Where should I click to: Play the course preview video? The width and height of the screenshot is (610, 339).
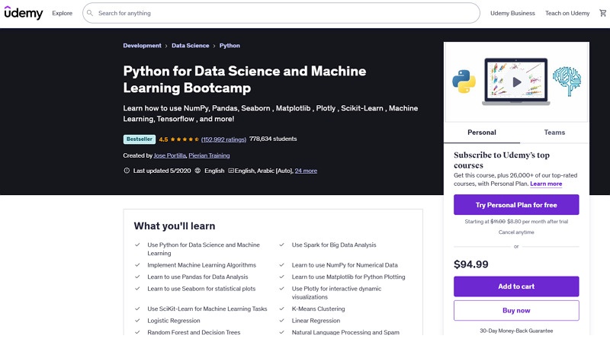coord(517,82)
